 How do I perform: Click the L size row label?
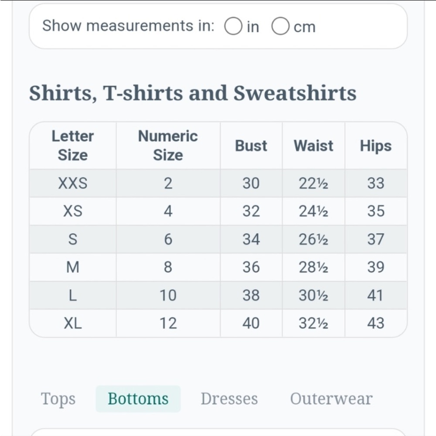click(x=73, y=295)
